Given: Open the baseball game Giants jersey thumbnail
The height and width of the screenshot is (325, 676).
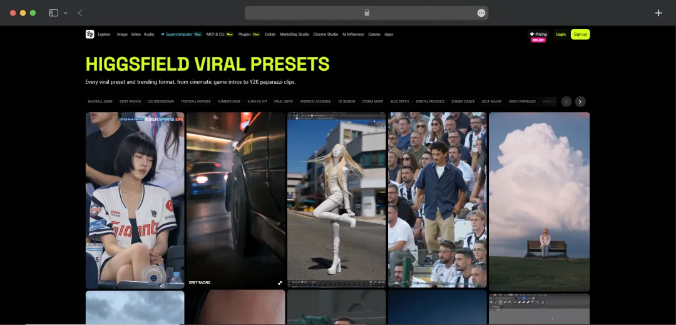Looking at the screenshot, I should 135,200.
